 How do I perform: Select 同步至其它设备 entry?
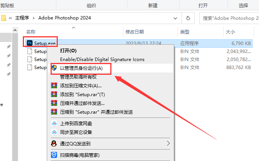pos(76,132)
